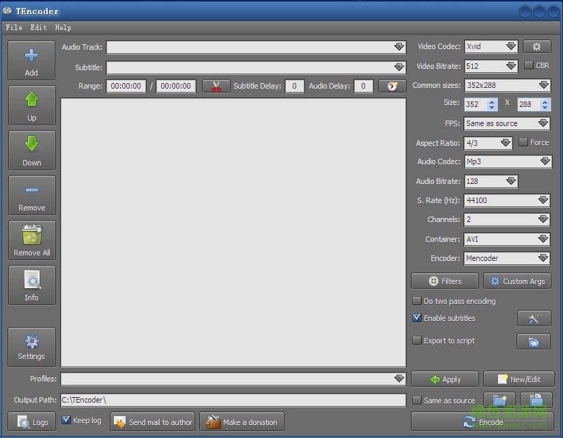Uncheck Enable subtitles option
Screen dimensions: 563x438
[x=417, y=318]
